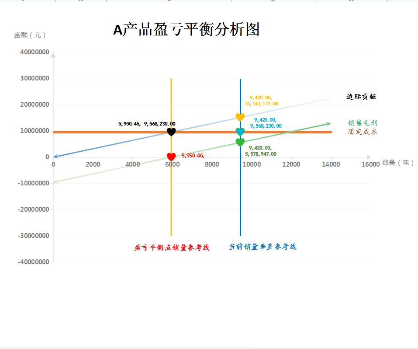Screen dimensions: 418x349
Task: Click the green arrowhead of the 销售毛利 line
Action: 329,124
